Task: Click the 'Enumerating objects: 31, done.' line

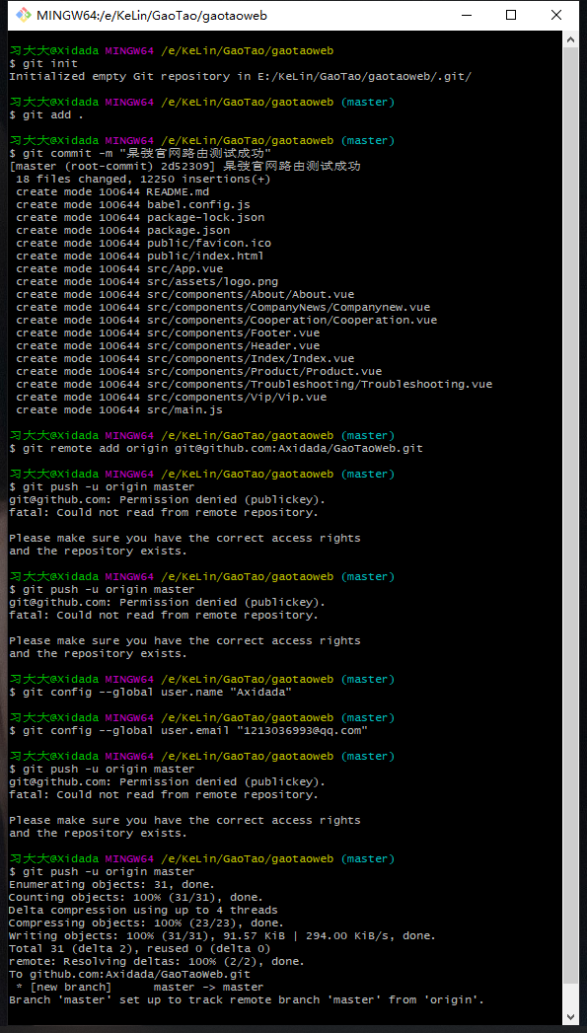Action: click(112, 884)
